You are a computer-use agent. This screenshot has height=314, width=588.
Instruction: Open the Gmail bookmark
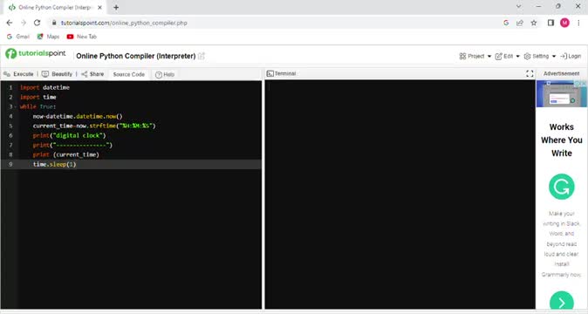point(18,37)
